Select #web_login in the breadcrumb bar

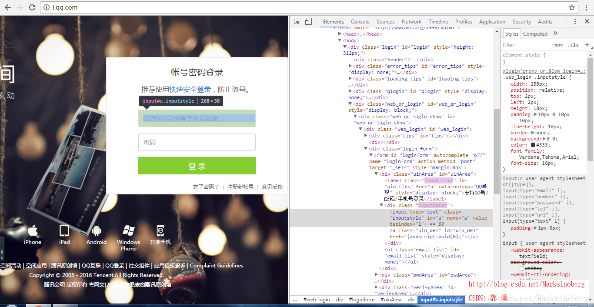click(x=317, y=300)
